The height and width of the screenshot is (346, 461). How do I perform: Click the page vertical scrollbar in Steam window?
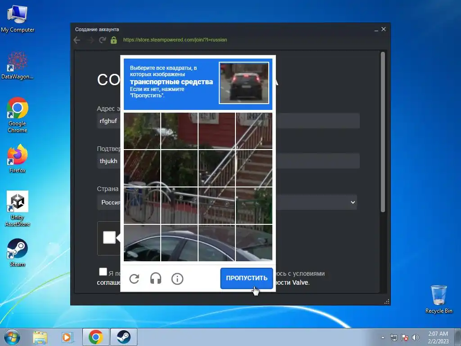(383, 132)
